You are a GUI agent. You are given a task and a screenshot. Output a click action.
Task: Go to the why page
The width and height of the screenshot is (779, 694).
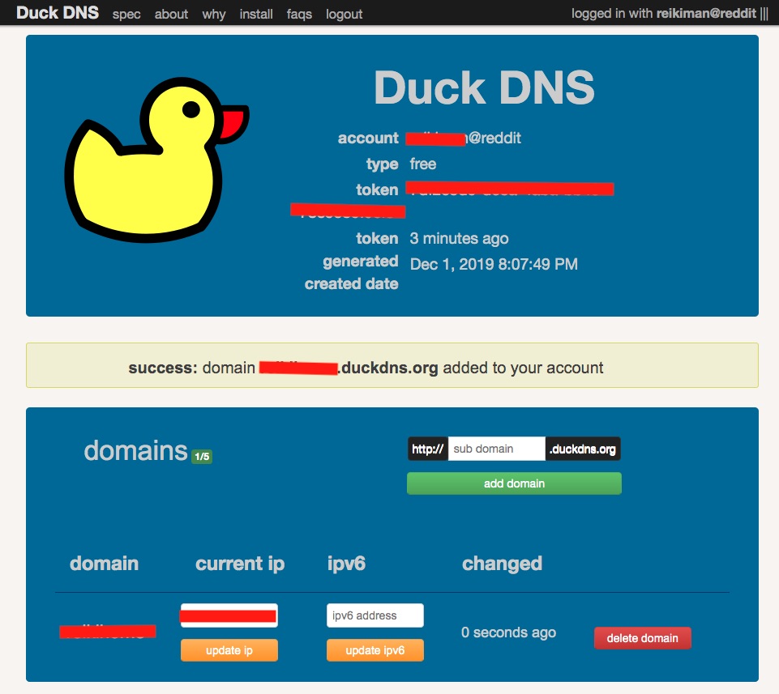click(x=214, y=15)
